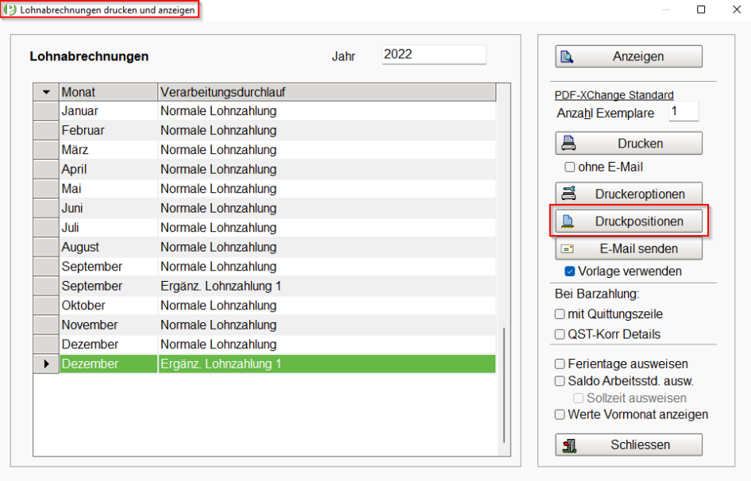Click the app logo in title bar
The height and width of the screenshot is (481, 751).
click(10, 10)
